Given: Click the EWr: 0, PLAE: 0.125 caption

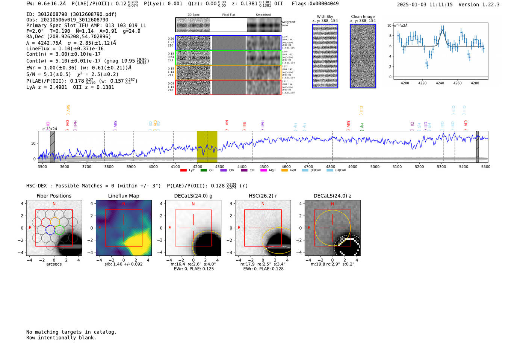Looking at the screenshot, I should pyautogui.click(x=194, y=269).
